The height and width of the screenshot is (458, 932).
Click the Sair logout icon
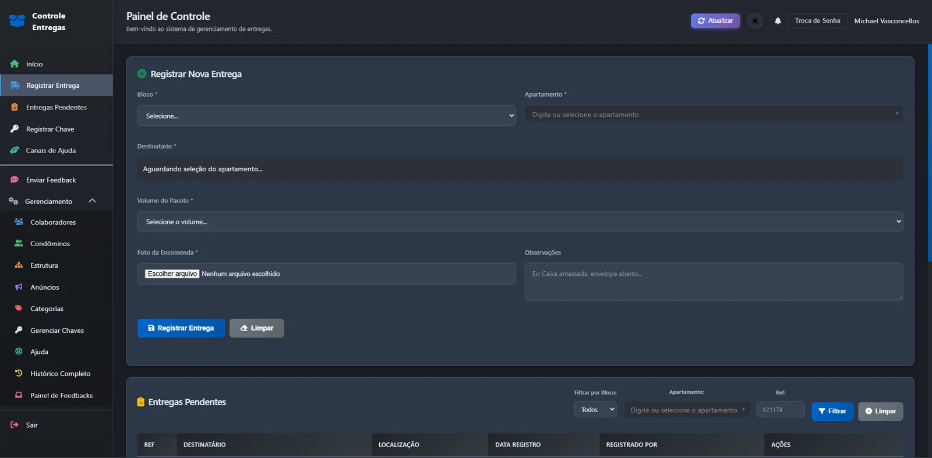[15, 425]
